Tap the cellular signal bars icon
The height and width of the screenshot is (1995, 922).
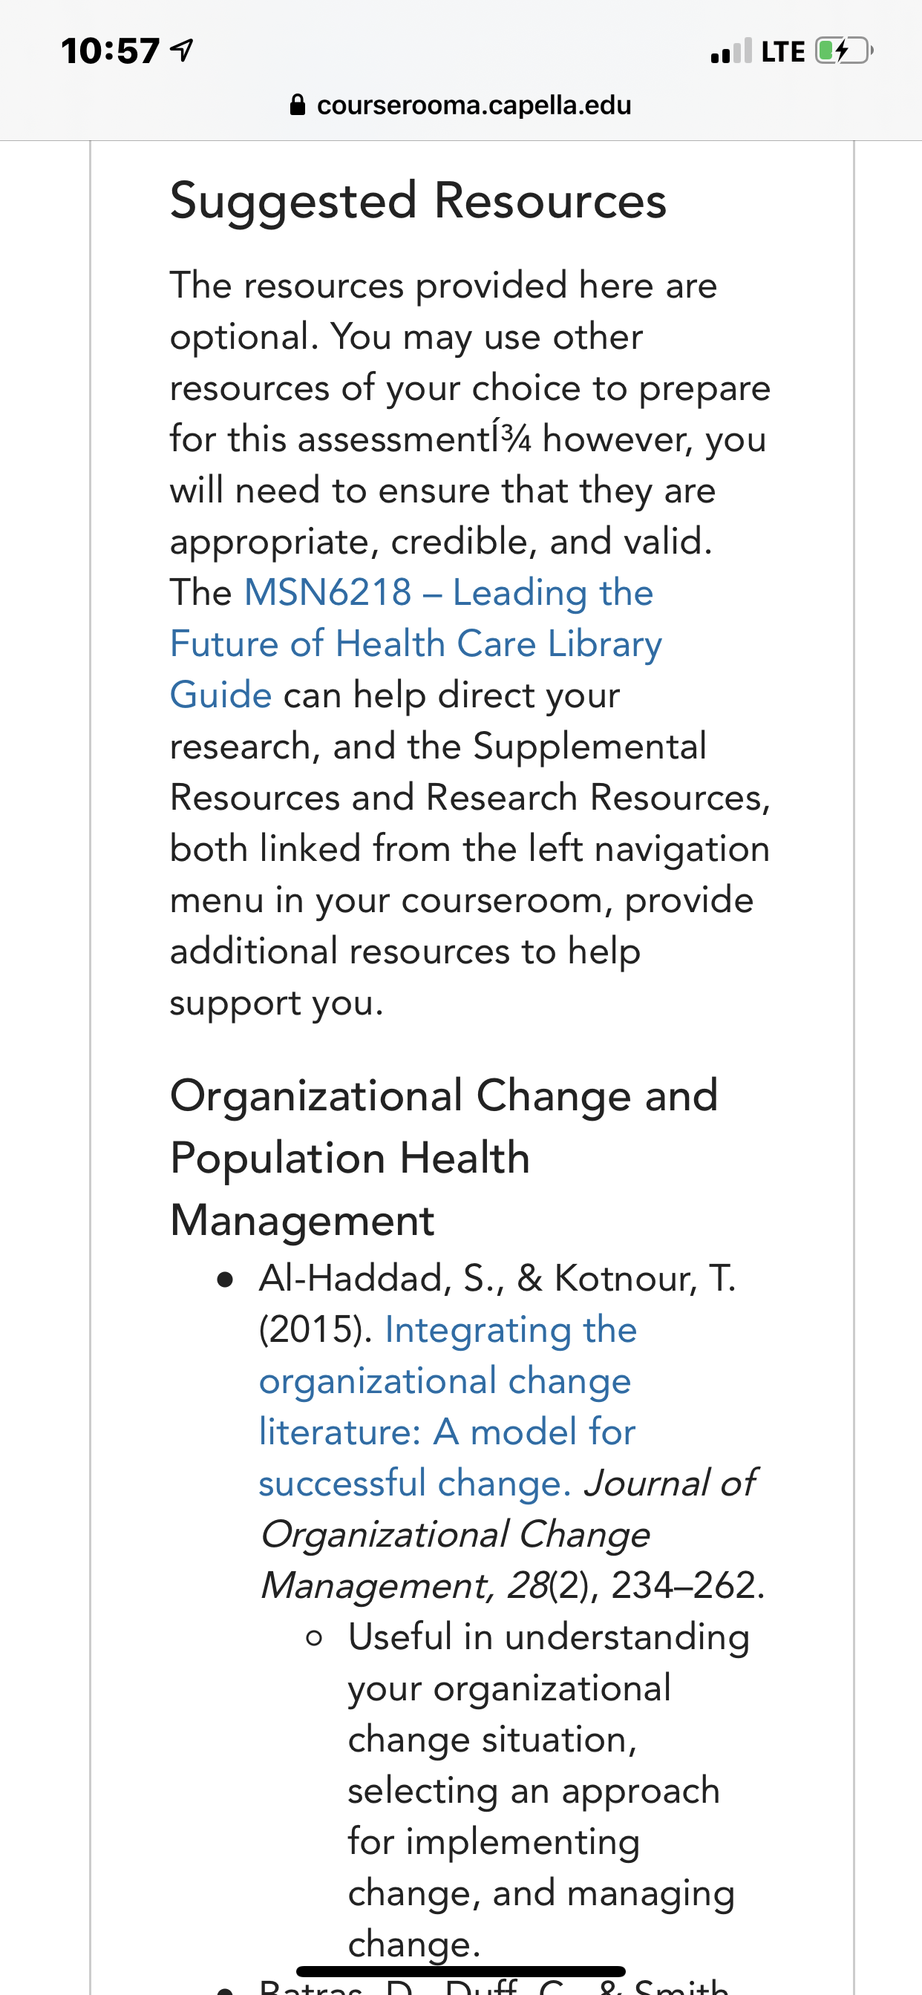click(x=730, y=51)
